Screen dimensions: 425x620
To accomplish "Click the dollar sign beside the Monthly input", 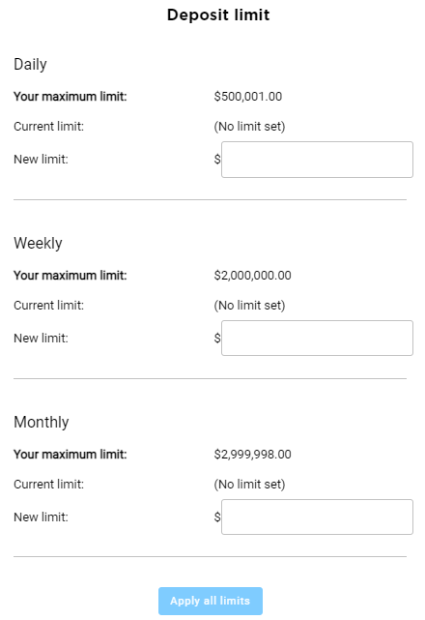I will click(x=217, y=517).
